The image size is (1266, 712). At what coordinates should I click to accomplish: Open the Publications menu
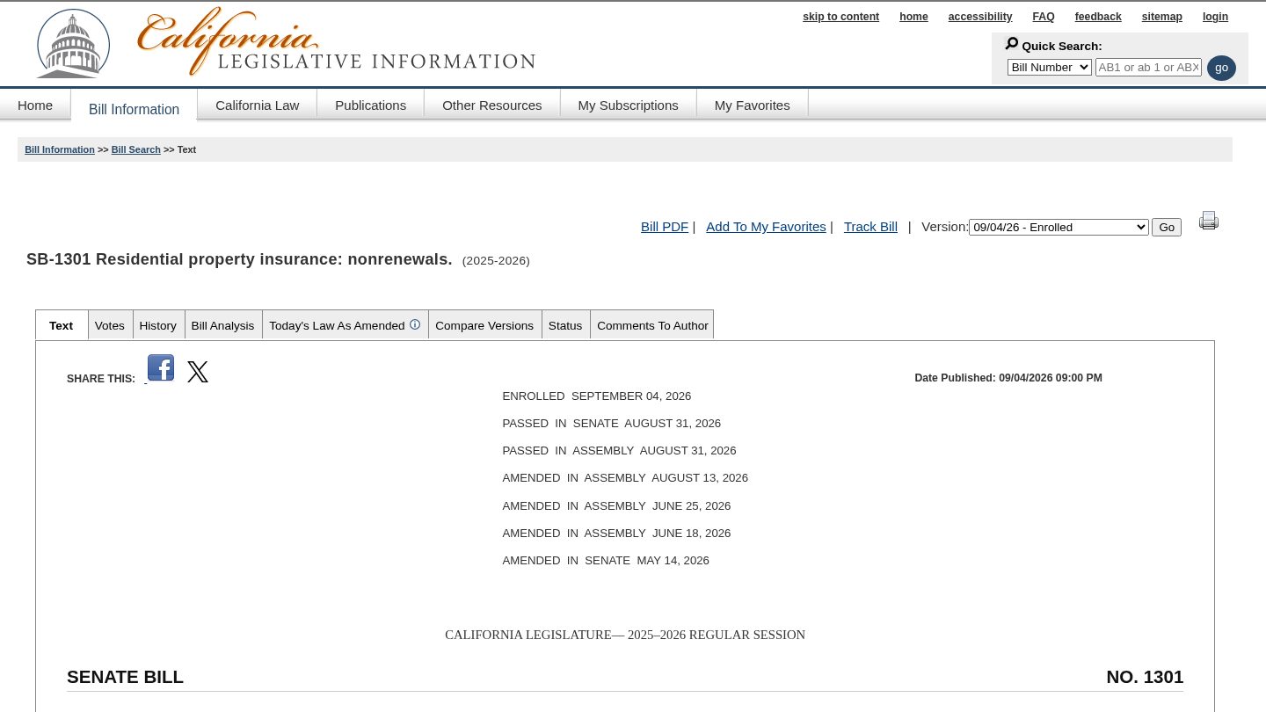371,105
